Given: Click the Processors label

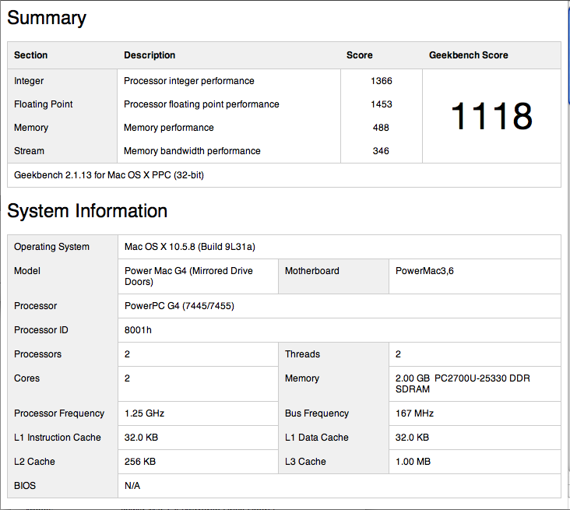Looking at the screenshot, I should tap(38, 354).
